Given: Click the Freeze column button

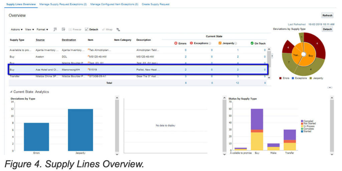Looking at the screenshot, I should pos(75,29).
